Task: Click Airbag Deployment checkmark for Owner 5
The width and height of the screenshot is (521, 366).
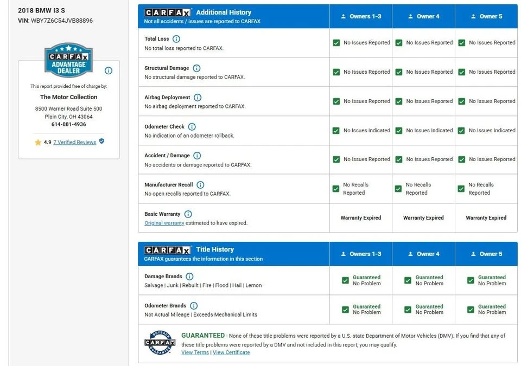Action: click(x=461, y=101)
